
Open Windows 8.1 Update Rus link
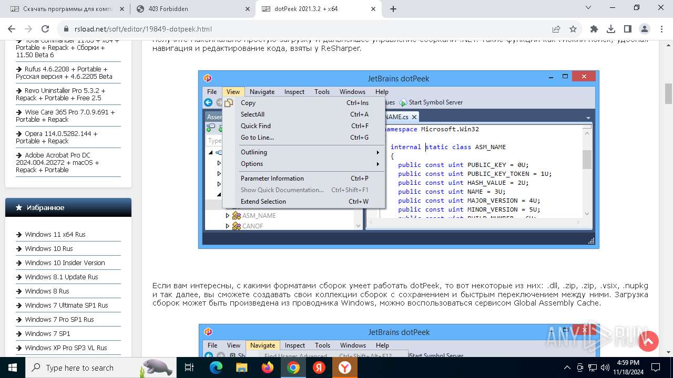(x=62, y=277)
